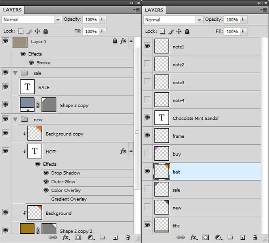Add layer mask in right panel
Screen dimensions: 269x243
click(206, 237)
